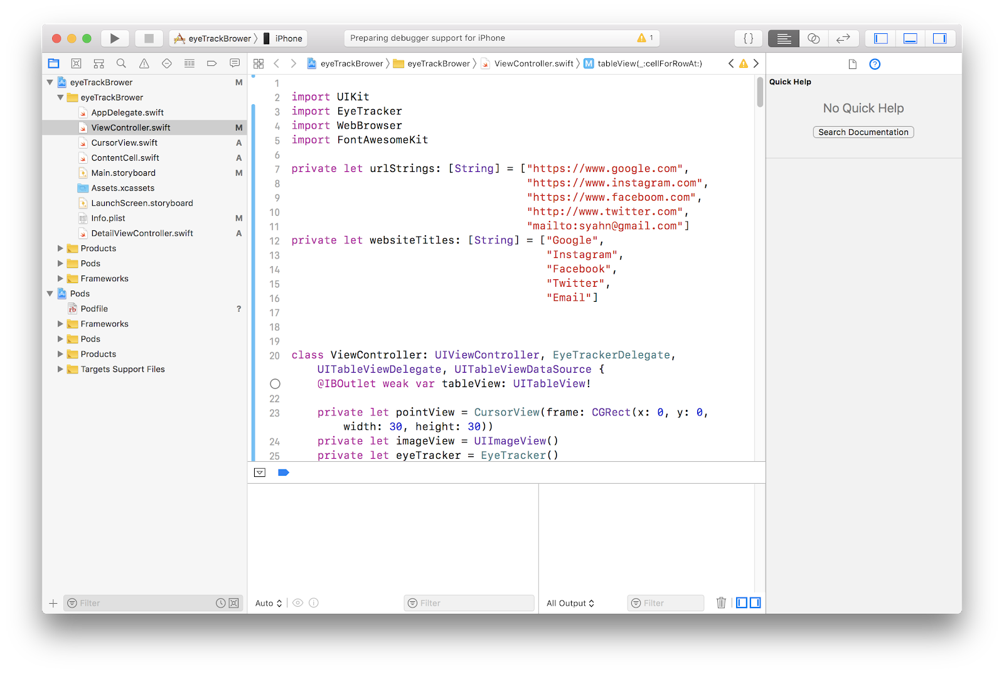Jump to next issue arrow
The image size is (1004, 674).
(756, 63)
